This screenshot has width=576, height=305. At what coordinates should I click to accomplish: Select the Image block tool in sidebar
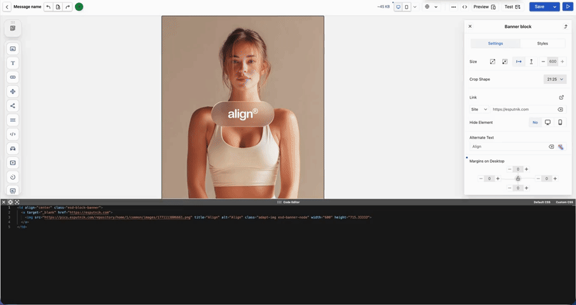[13, 49]
